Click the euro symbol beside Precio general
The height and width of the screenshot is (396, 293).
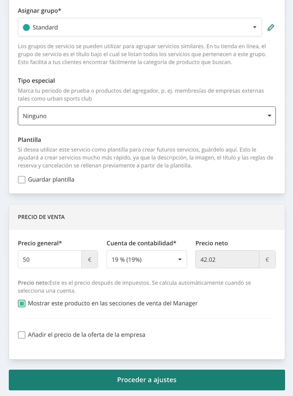[x=90, y=259]
